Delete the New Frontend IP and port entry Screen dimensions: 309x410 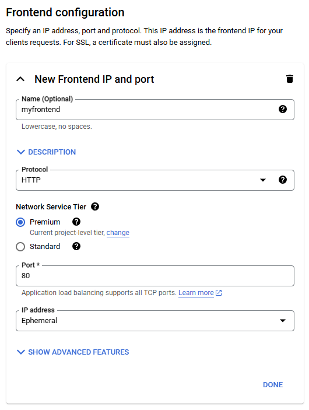[x=289, y=79]
